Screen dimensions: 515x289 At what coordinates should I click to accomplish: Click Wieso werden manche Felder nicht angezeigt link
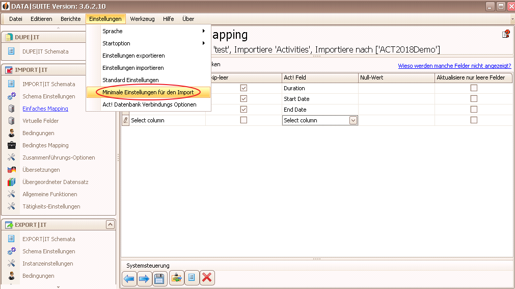tap(454, 66)
